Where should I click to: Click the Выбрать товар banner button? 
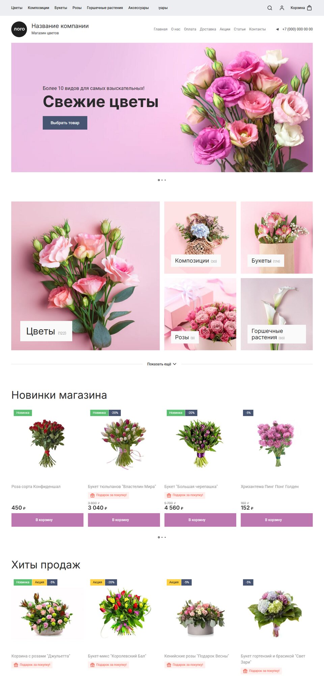click(x=65, y=123)
